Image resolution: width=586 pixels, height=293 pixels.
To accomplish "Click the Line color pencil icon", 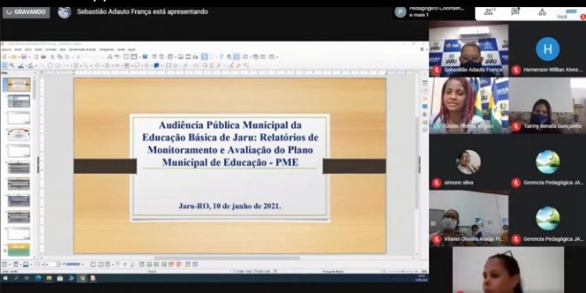I will coord(21,66).
